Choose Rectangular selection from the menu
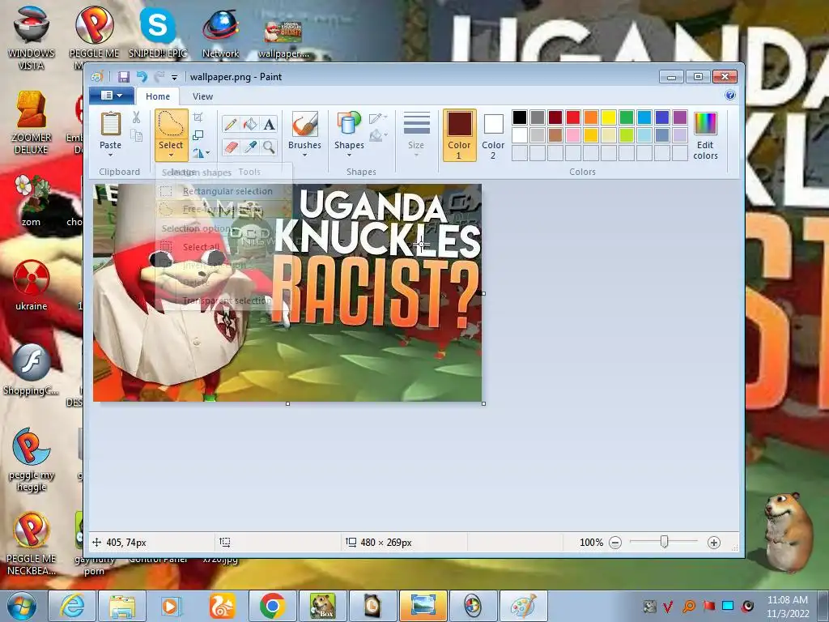 point(223,191)
